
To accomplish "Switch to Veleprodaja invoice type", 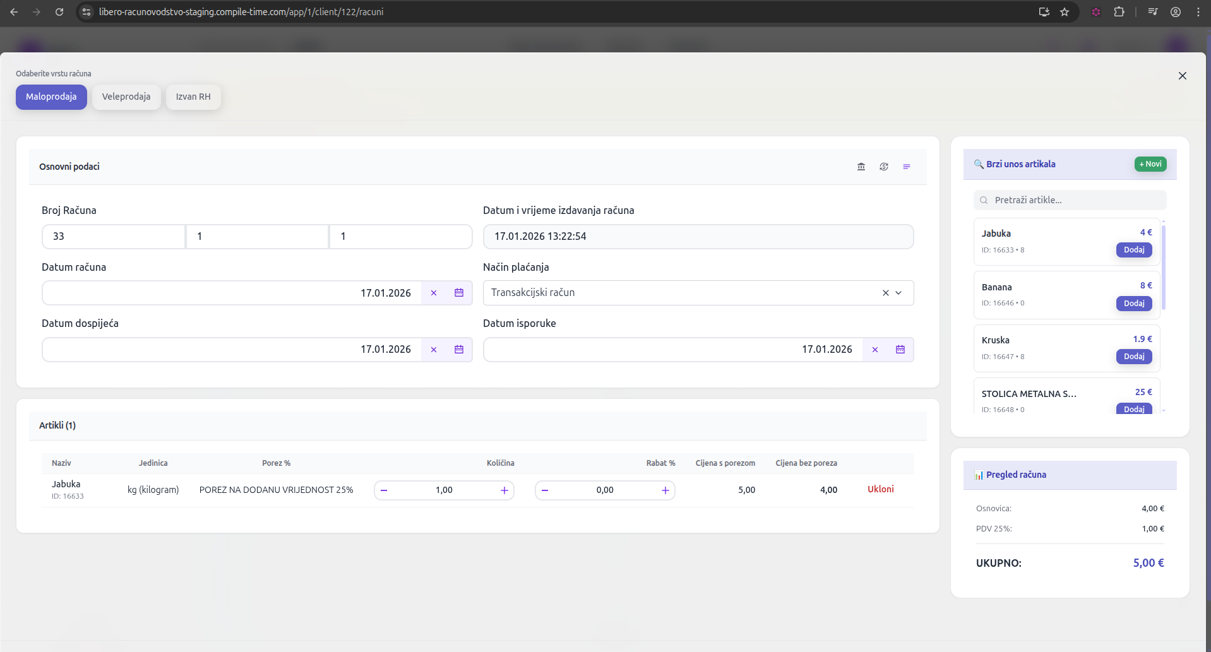I will (x=126, y=97).
